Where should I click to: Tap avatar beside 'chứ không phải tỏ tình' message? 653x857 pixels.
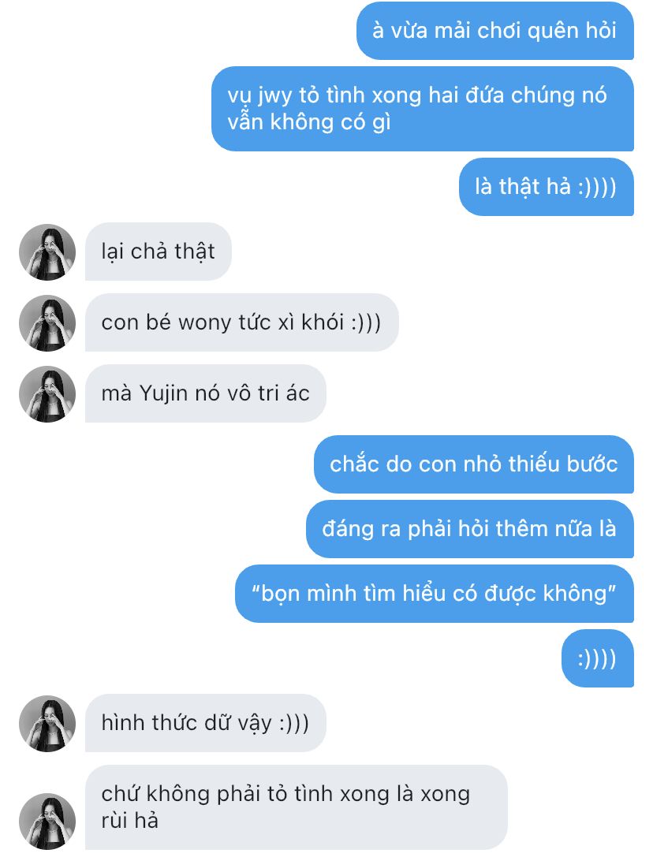pyautogui.click(x=47, y=822)
